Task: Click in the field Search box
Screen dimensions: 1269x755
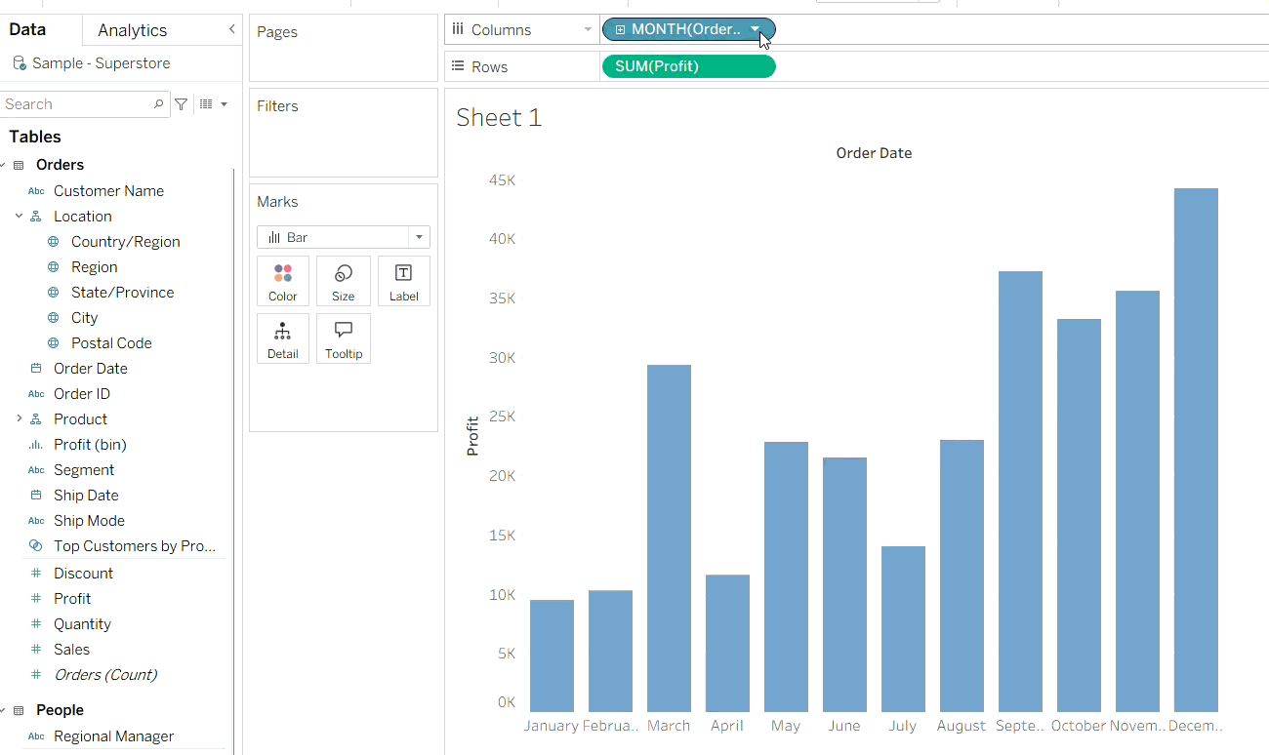Action: [76, 104]
